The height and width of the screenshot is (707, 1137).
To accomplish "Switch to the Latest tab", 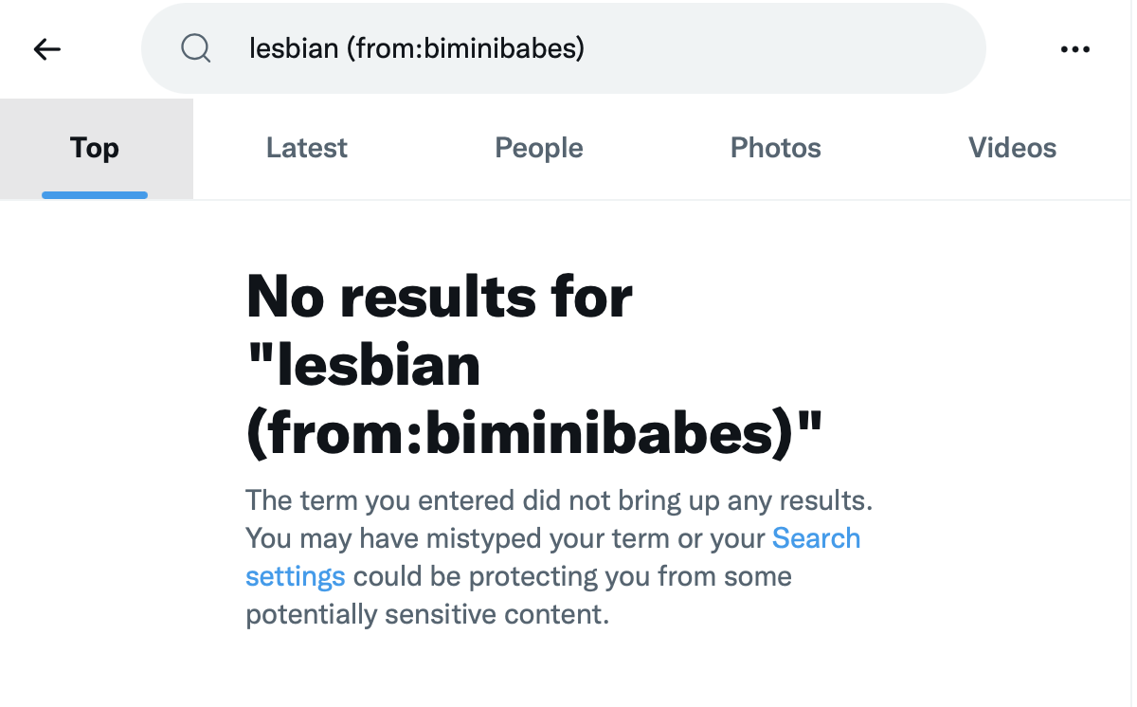I will click(307, 149).
